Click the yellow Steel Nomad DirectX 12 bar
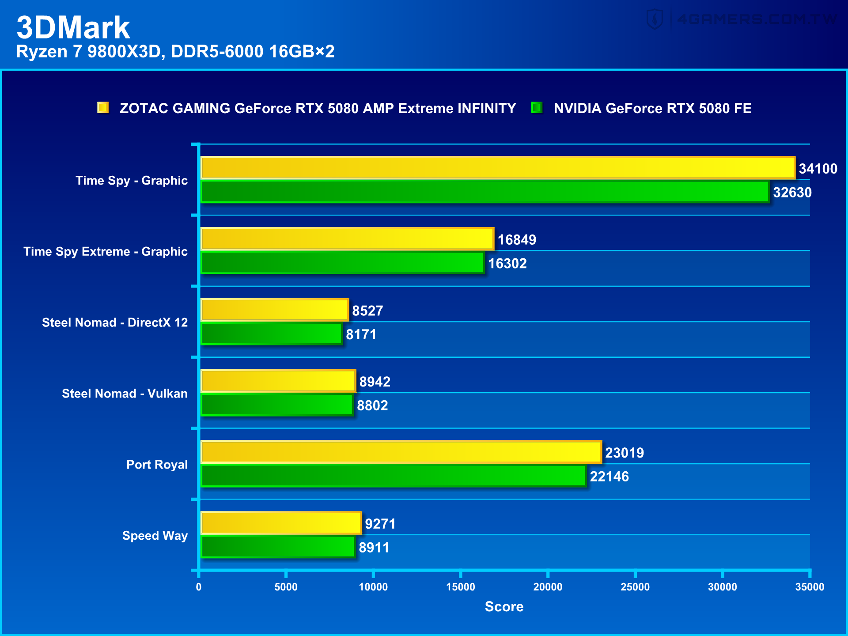The height and width of the screenshot is (636, 848). coord(275,310)
